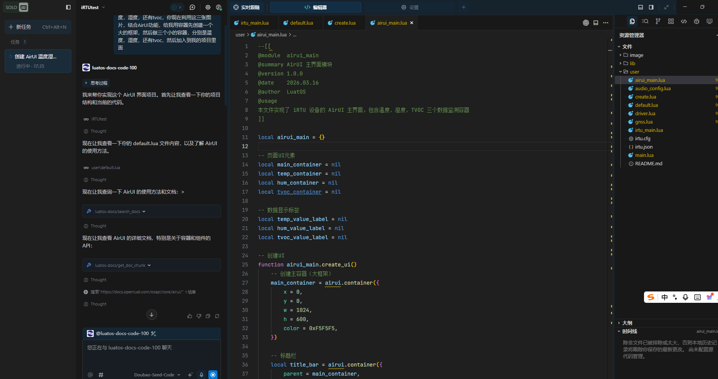Open the source control branch icon
718x379 pixels.
658,21
